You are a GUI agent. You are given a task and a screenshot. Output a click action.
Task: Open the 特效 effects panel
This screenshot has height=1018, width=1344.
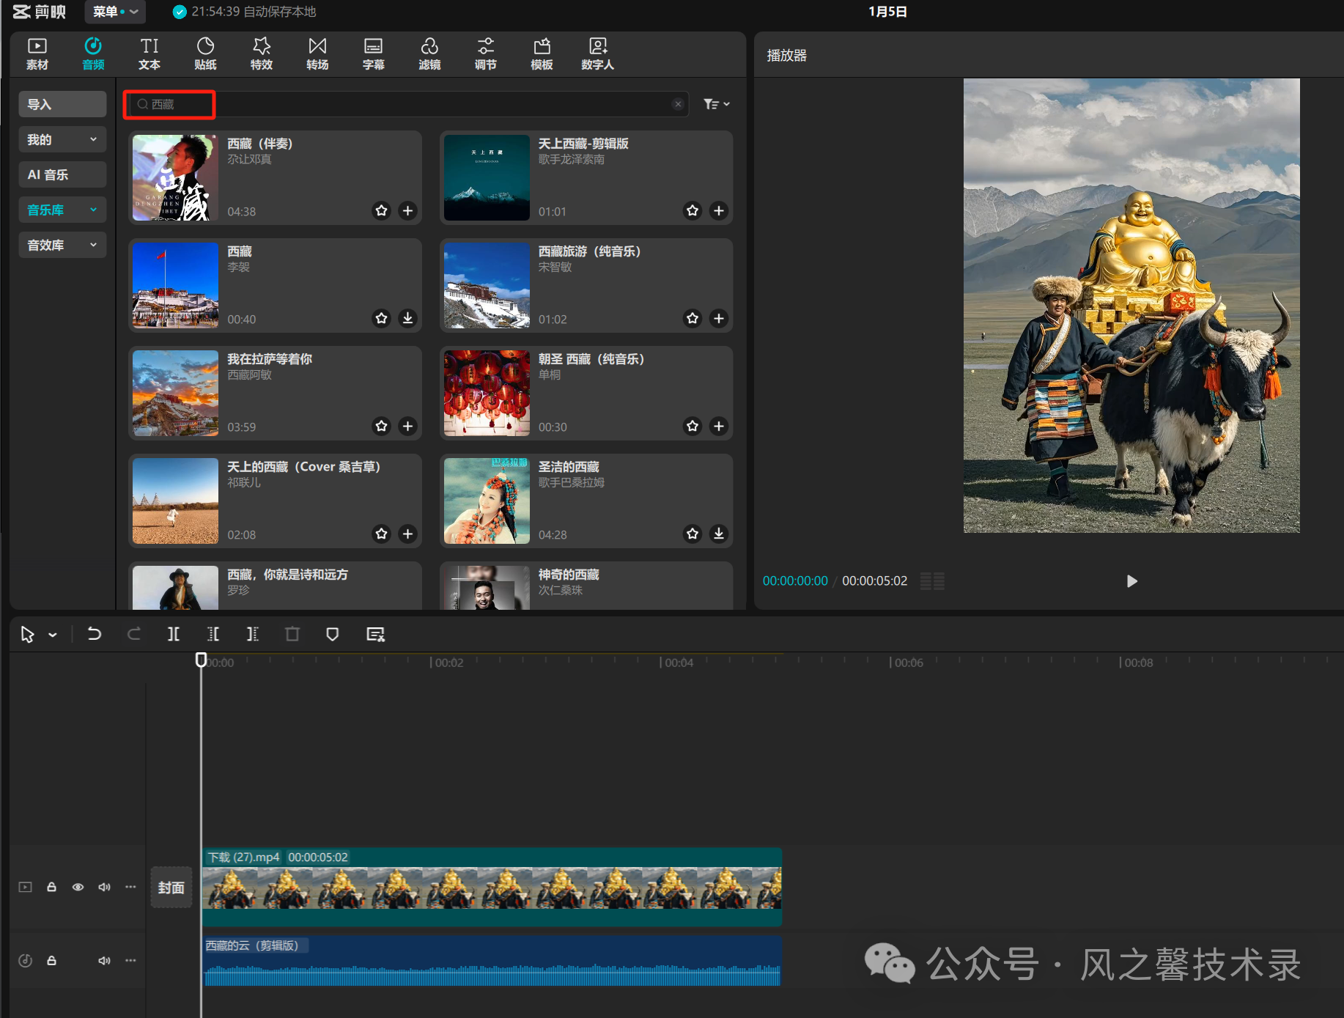[262, 54]
